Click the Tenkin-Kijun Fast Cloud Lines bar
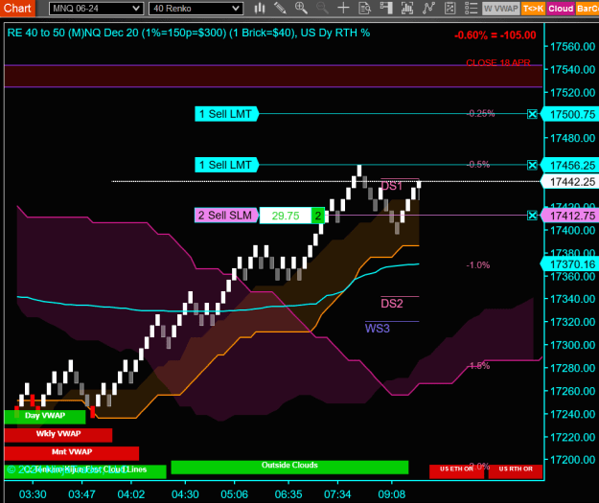 (x=85, y=471)
